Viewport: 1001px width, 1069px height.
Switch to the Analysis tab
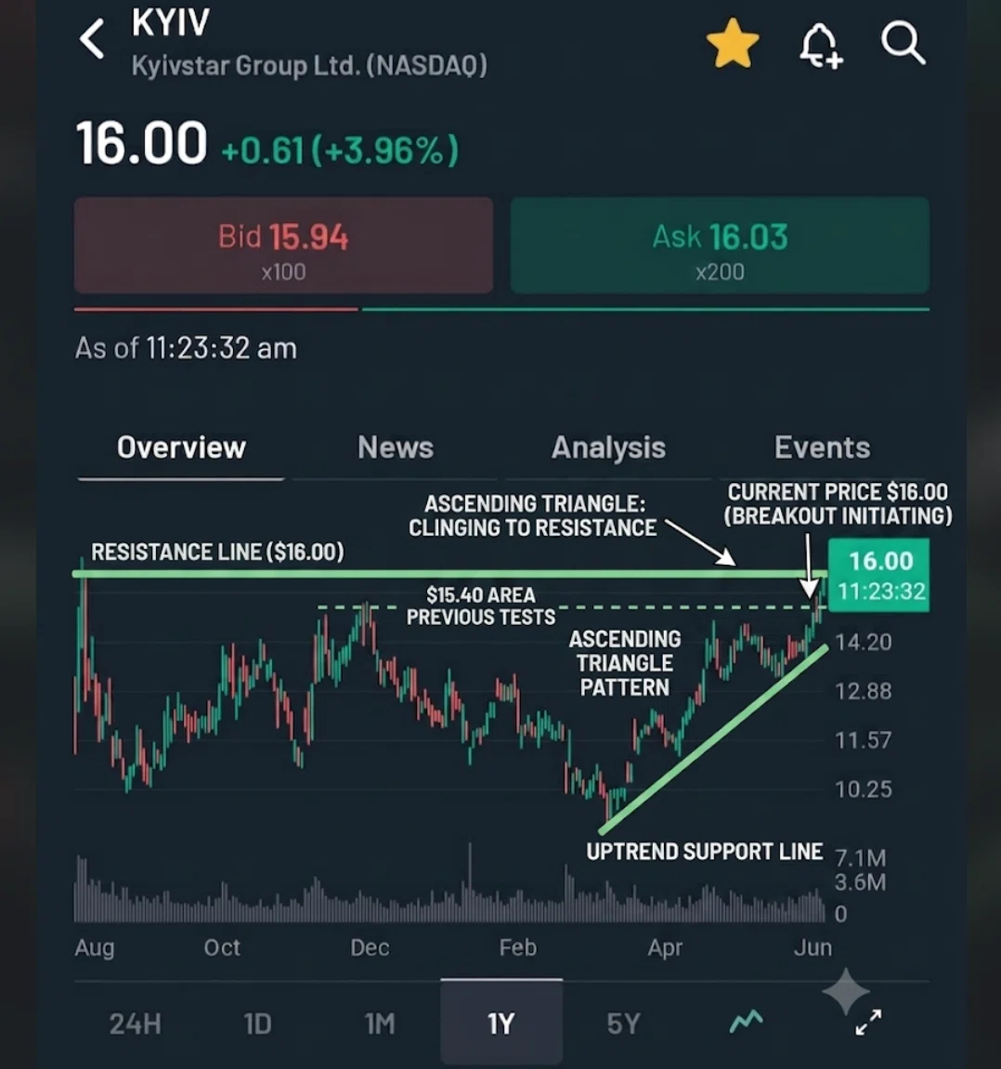click(x=608, y=448)
